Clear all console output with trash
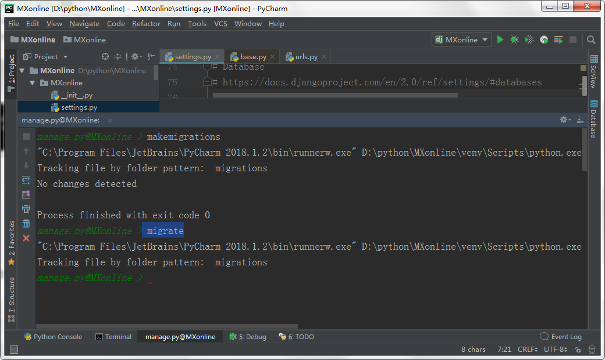 coord(26,224)
